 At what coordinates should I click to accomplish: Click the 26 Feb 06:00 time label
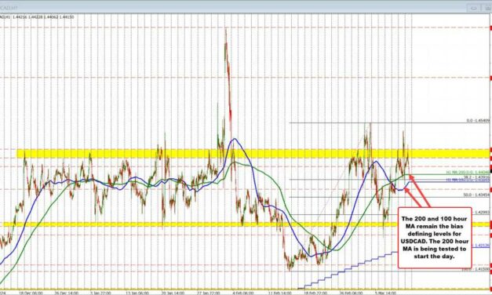(x=352, y=293)
